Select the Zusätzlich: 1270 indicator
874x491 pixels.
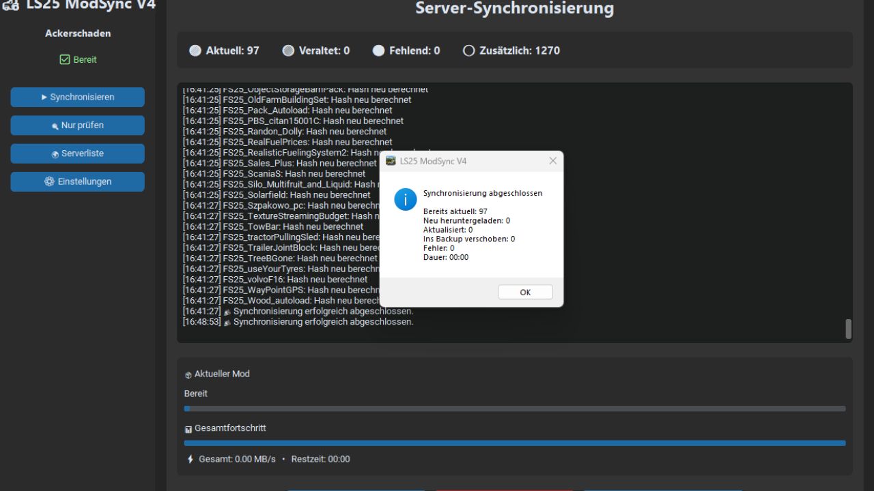click(x=511, y=50)
